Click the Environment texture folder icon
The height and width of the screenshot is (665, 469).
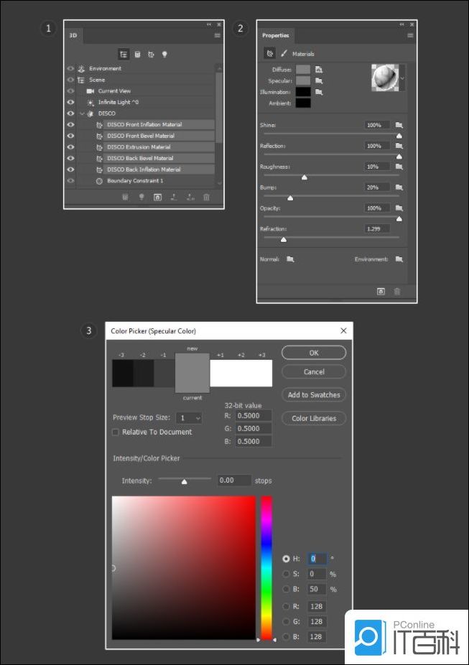click(399, 259)
